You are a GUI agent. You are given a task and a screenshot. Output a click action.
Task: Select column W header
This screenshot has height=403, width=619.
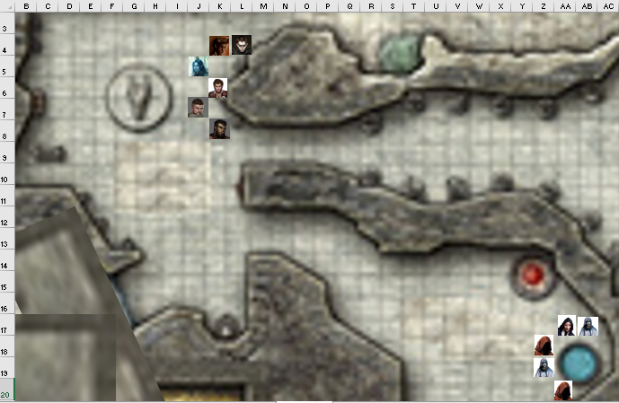click(x=479, y=6)
